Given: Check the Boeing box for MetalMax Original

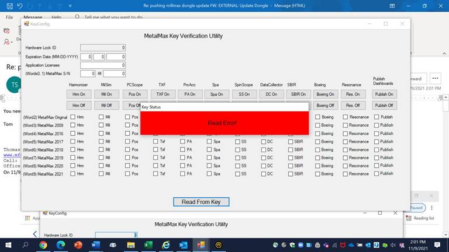Looking at the screenshot, I should click(x=317, y=117).
